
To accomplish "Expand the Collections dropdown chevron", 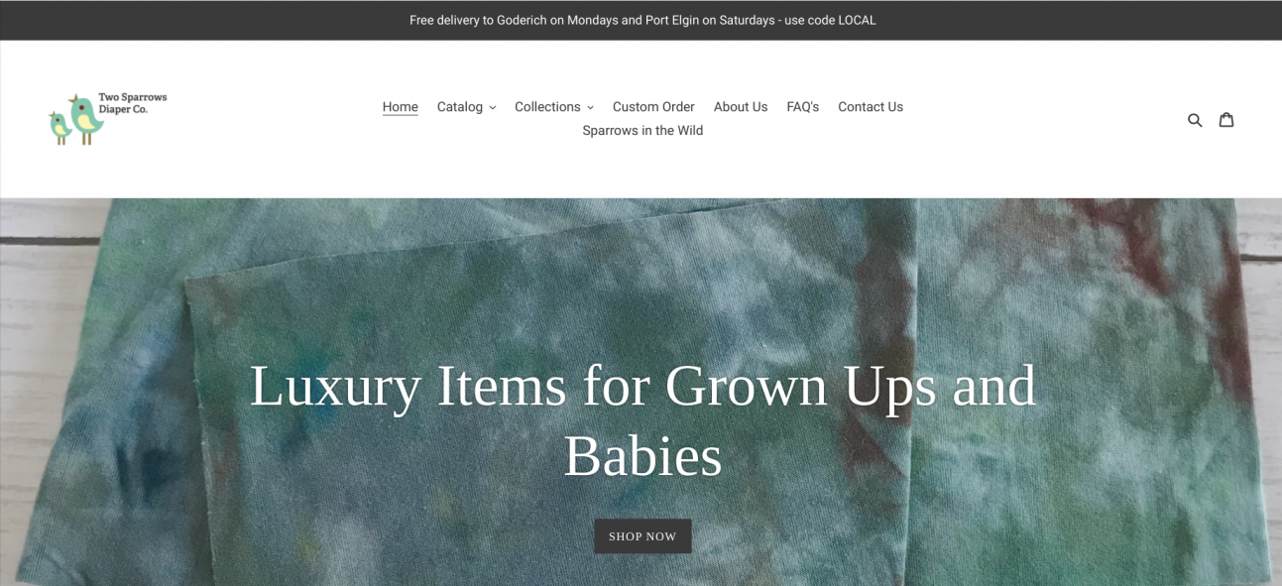I will coord(590,107).
